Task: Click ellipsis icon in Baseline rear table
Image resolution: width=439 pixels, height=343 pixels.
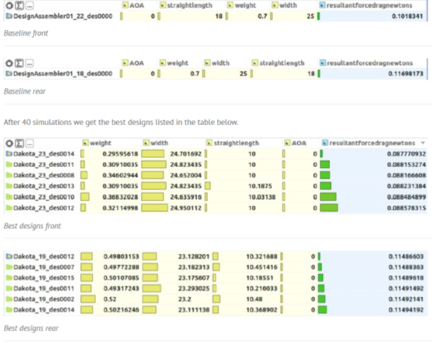Action: pyautogui.click(x=30, y=63)
